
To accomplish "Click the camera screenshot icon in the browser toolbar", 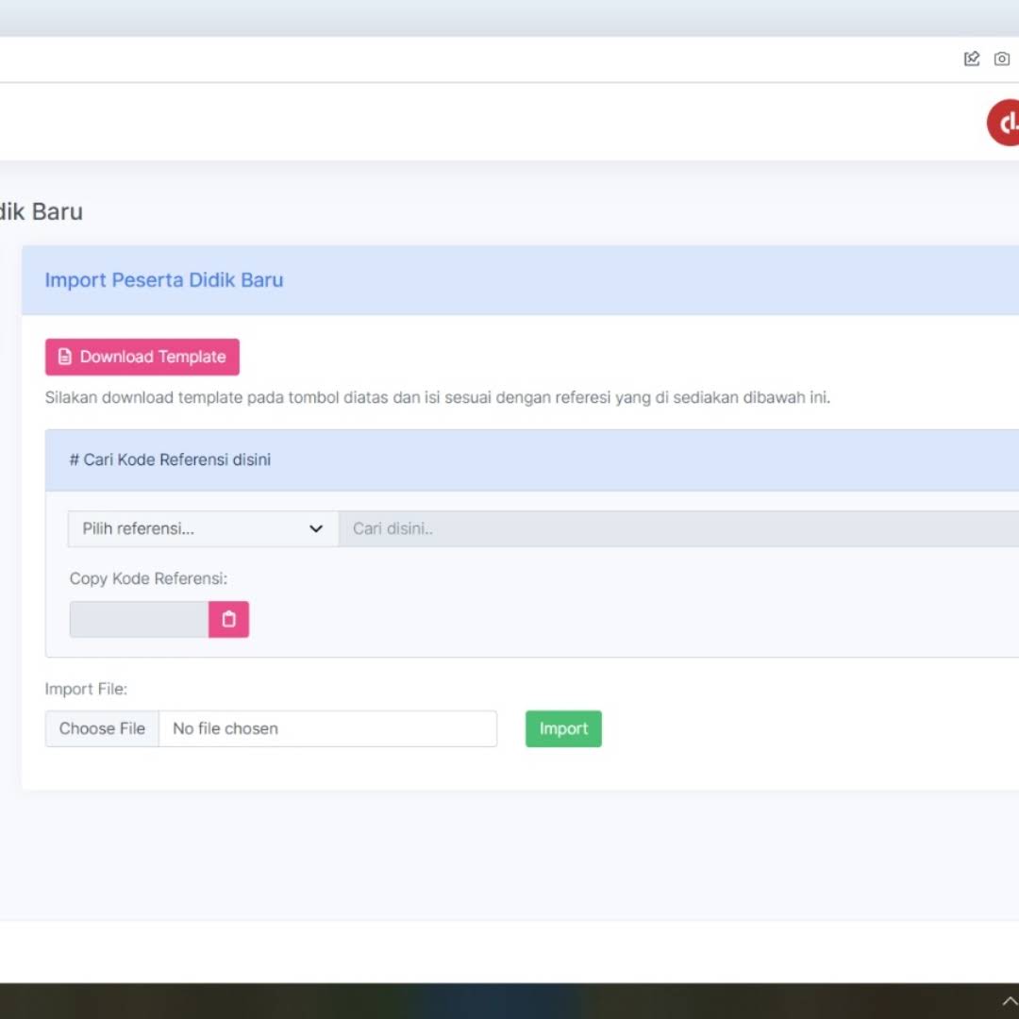I will pos(1002,59).
